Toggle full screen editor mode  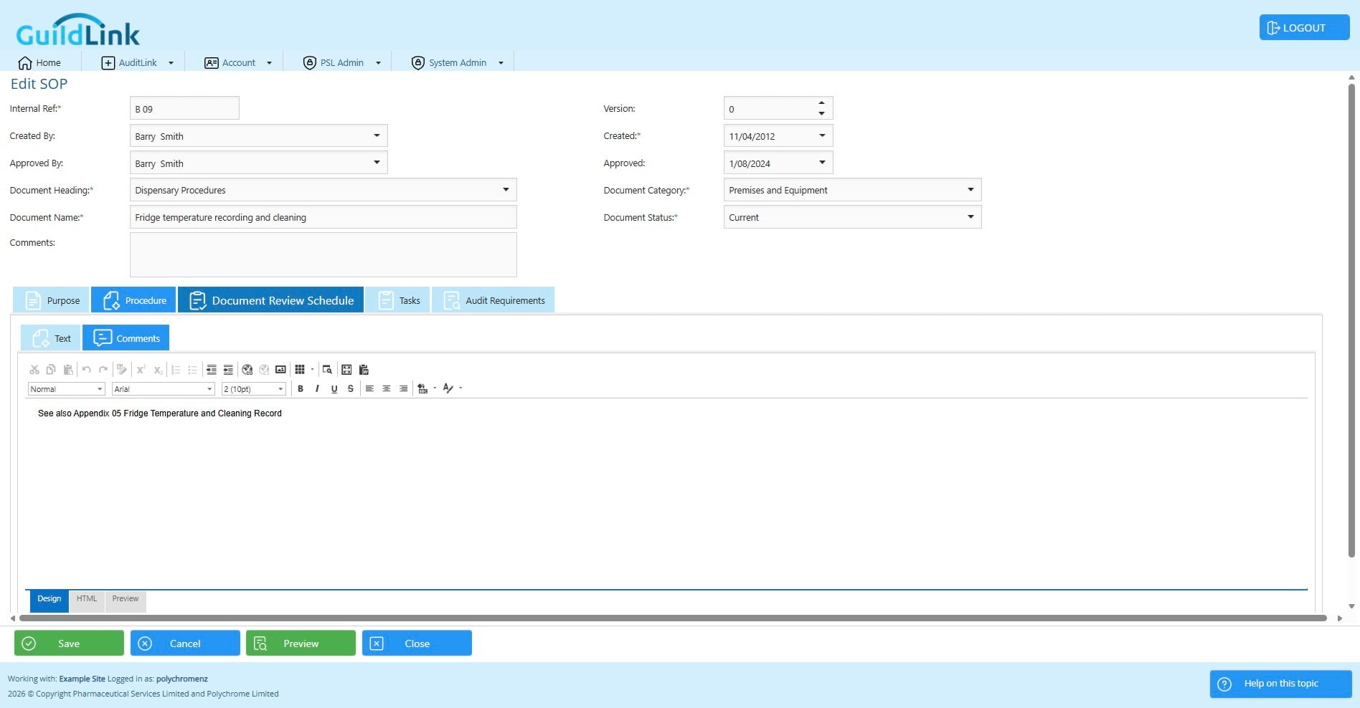click(346, 370)
